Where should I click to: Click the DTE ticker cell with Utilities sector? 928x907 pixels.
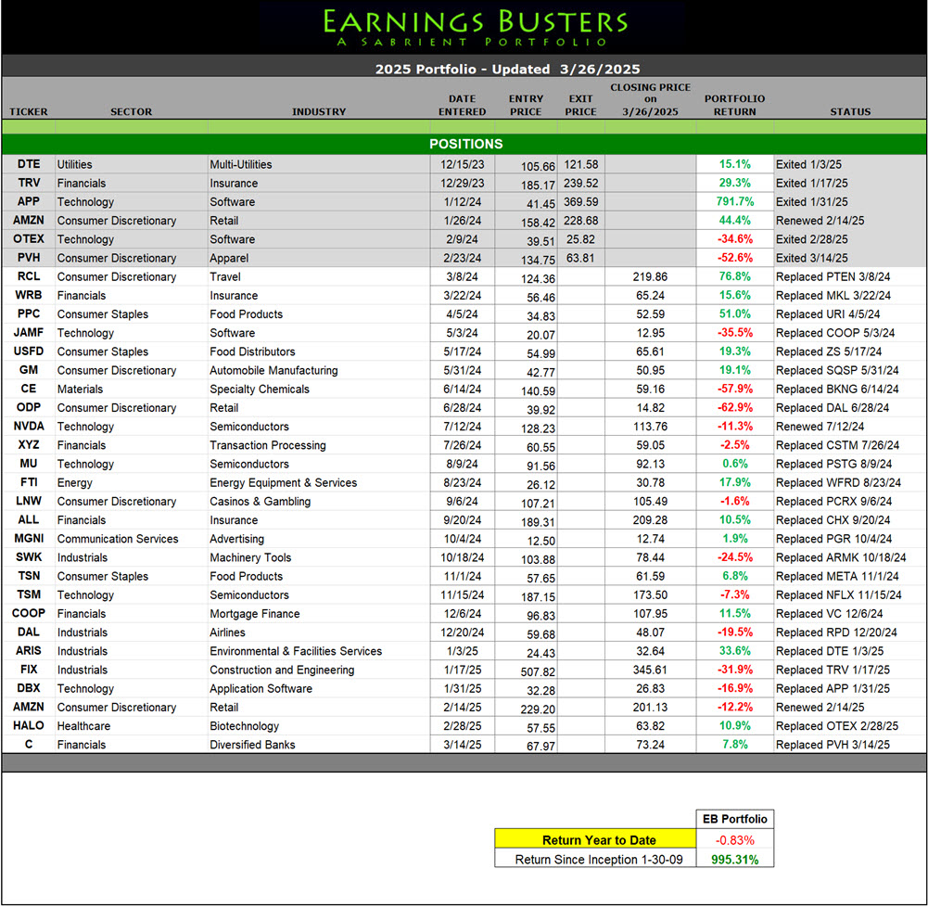click(29, 164)
